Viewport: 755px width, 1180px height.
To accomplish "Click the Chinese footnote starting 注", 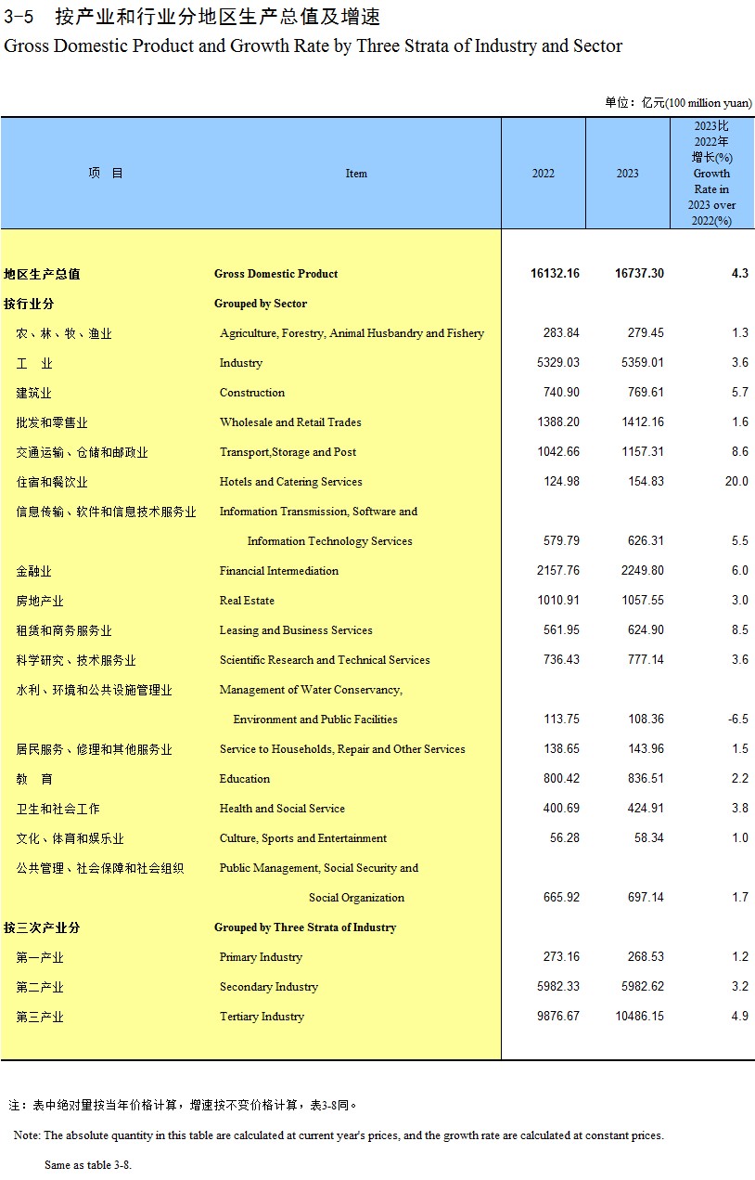I will (183, 1106).
